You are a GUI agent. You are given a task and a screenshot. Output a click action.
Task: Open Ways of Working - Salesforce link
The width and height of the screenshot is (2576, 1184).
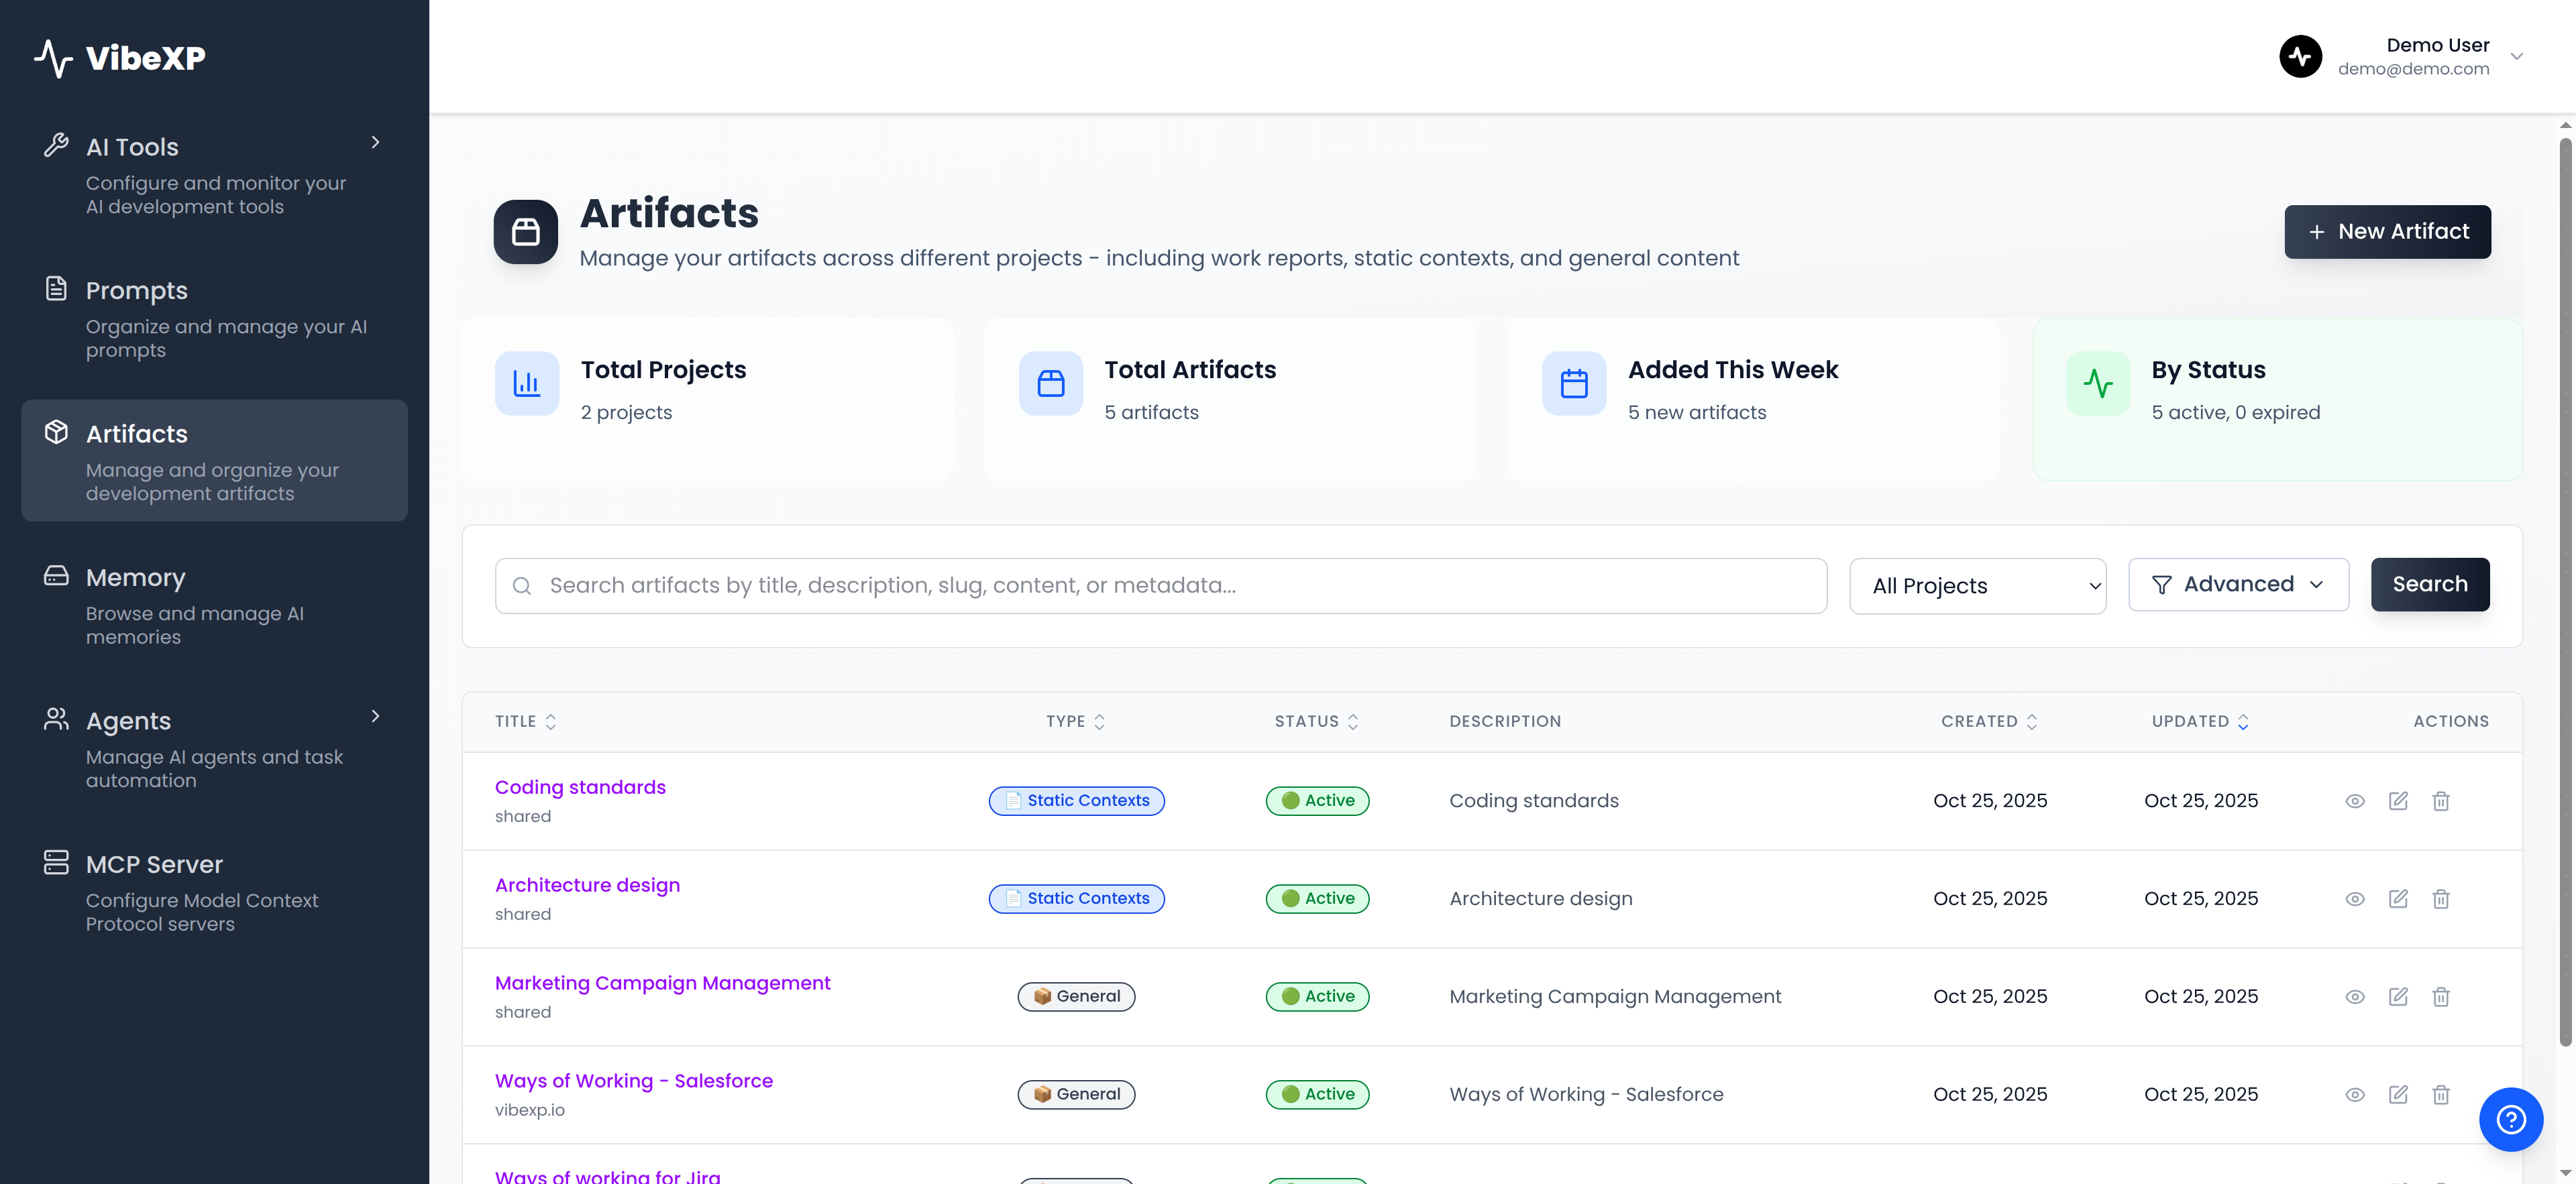pos(633,1081)
